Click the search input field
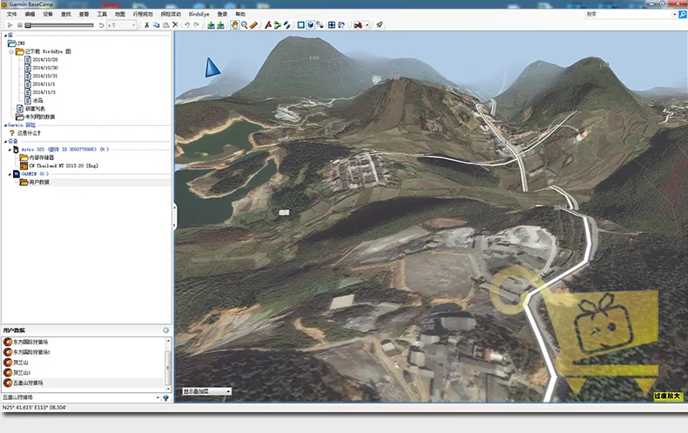 coord(629,14)
